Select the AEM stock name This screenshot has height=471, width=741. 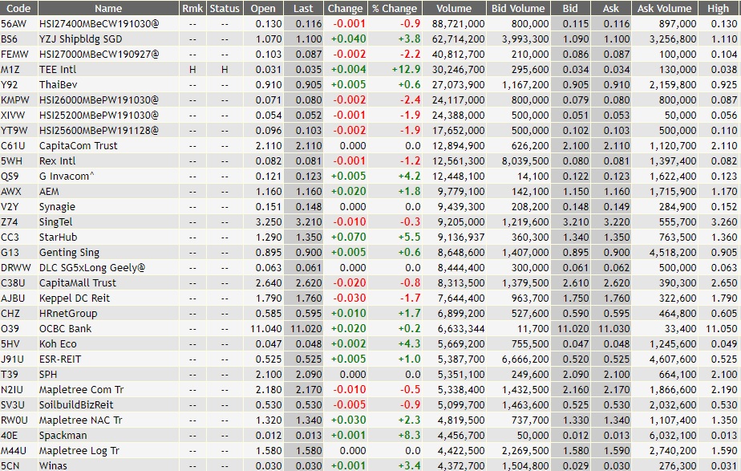[x=49, y=192]
